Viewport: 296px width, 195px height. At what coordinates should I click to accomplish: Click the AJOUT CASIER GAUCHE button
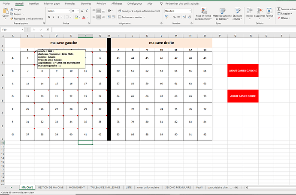coord(243,71)
